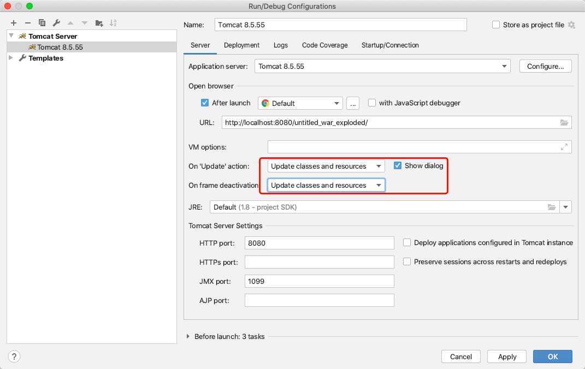This screenshot has height=369, width=585.
Task: Expand the VM options field
Action: pyautogui.click(x=564, y=147)
